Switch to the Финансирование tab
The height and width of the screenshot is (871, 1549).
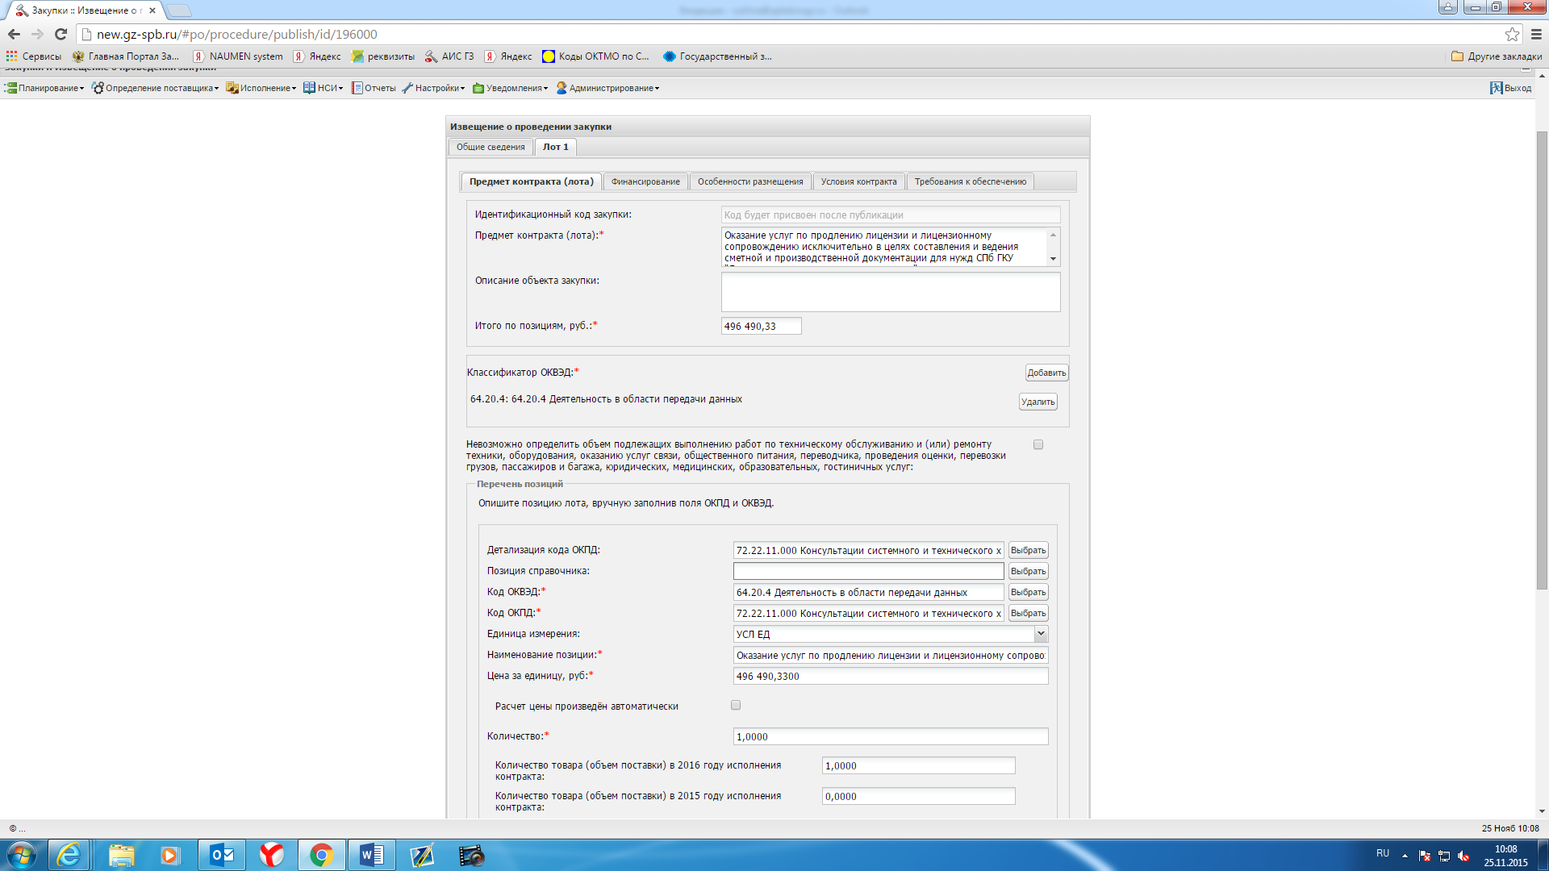(645, 181)
